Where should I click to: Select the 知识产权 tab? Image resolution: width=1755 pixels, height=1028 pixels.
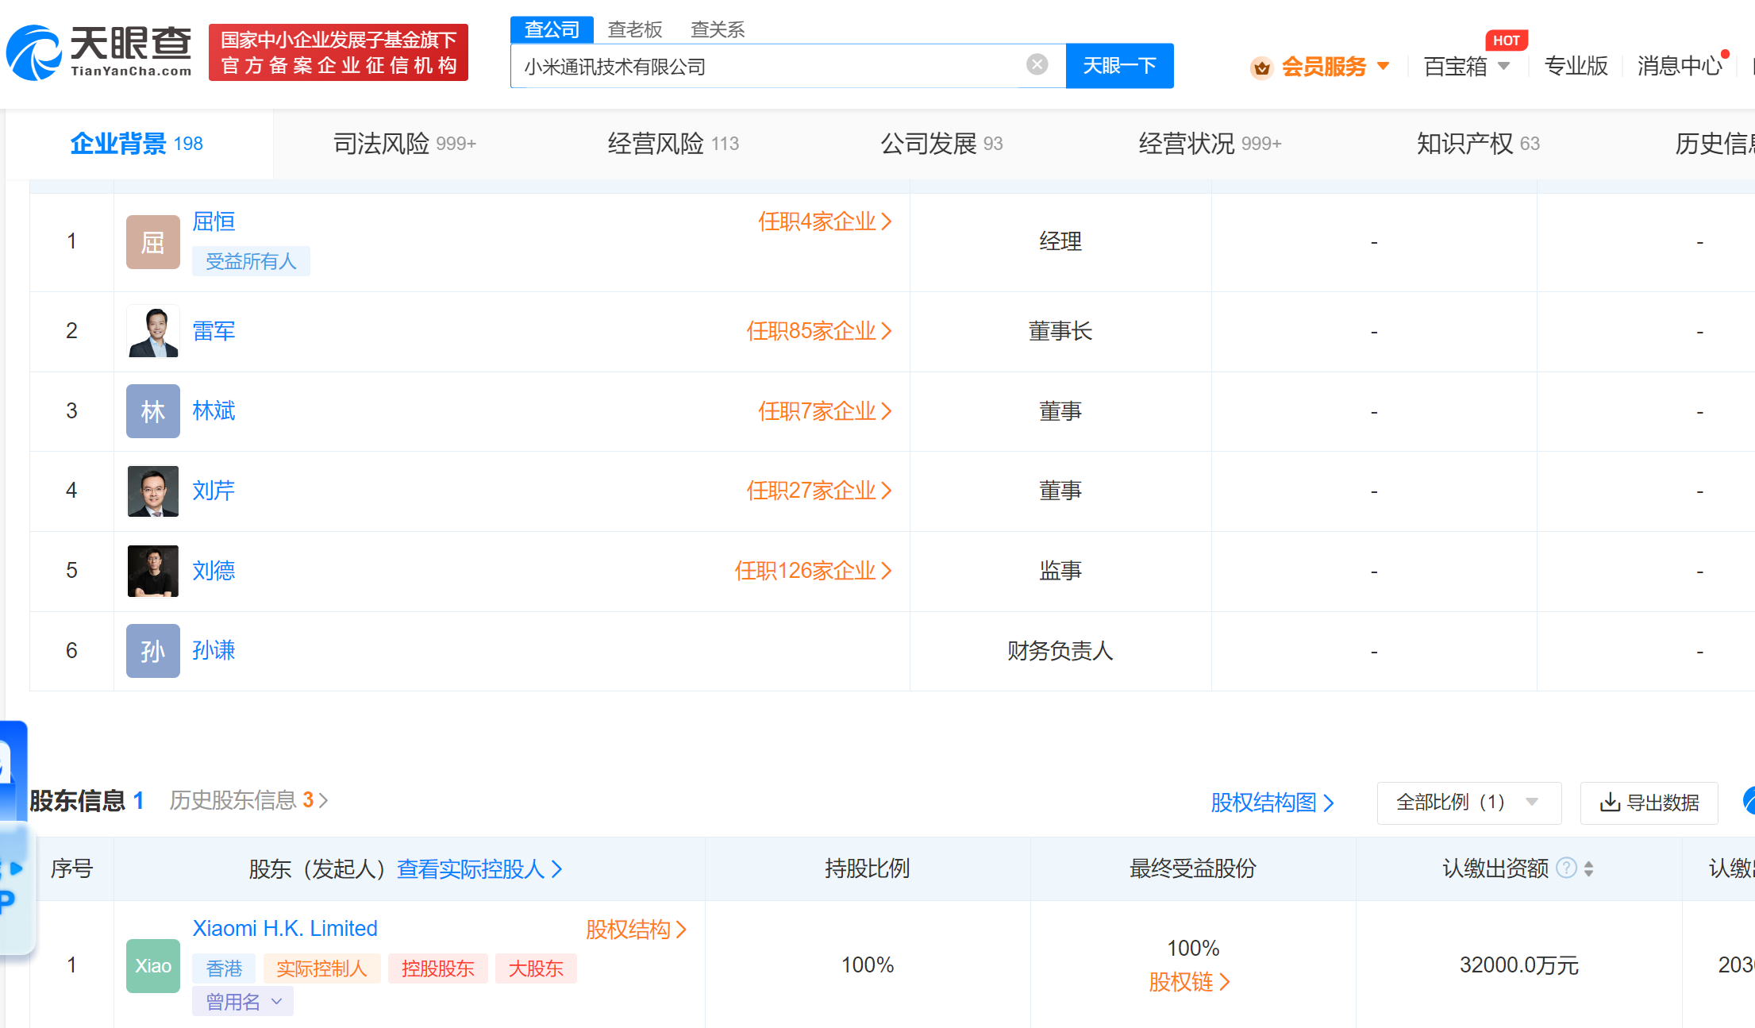(x=1478, y=144)
